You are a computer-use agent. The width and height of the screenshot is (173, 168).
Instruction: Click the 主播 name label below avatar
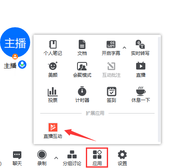(10, 66)
